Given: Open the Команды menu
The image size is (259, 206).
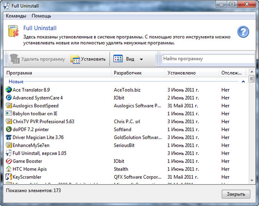Looking at the screenshot, I should [x=16, y=16].
